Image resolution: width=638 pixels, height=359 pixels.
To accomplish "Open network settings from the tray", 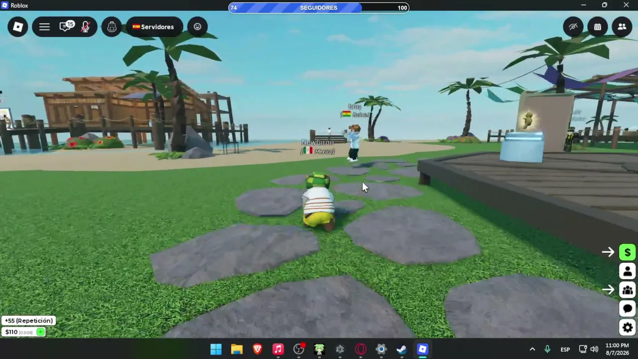I will 583,350.
